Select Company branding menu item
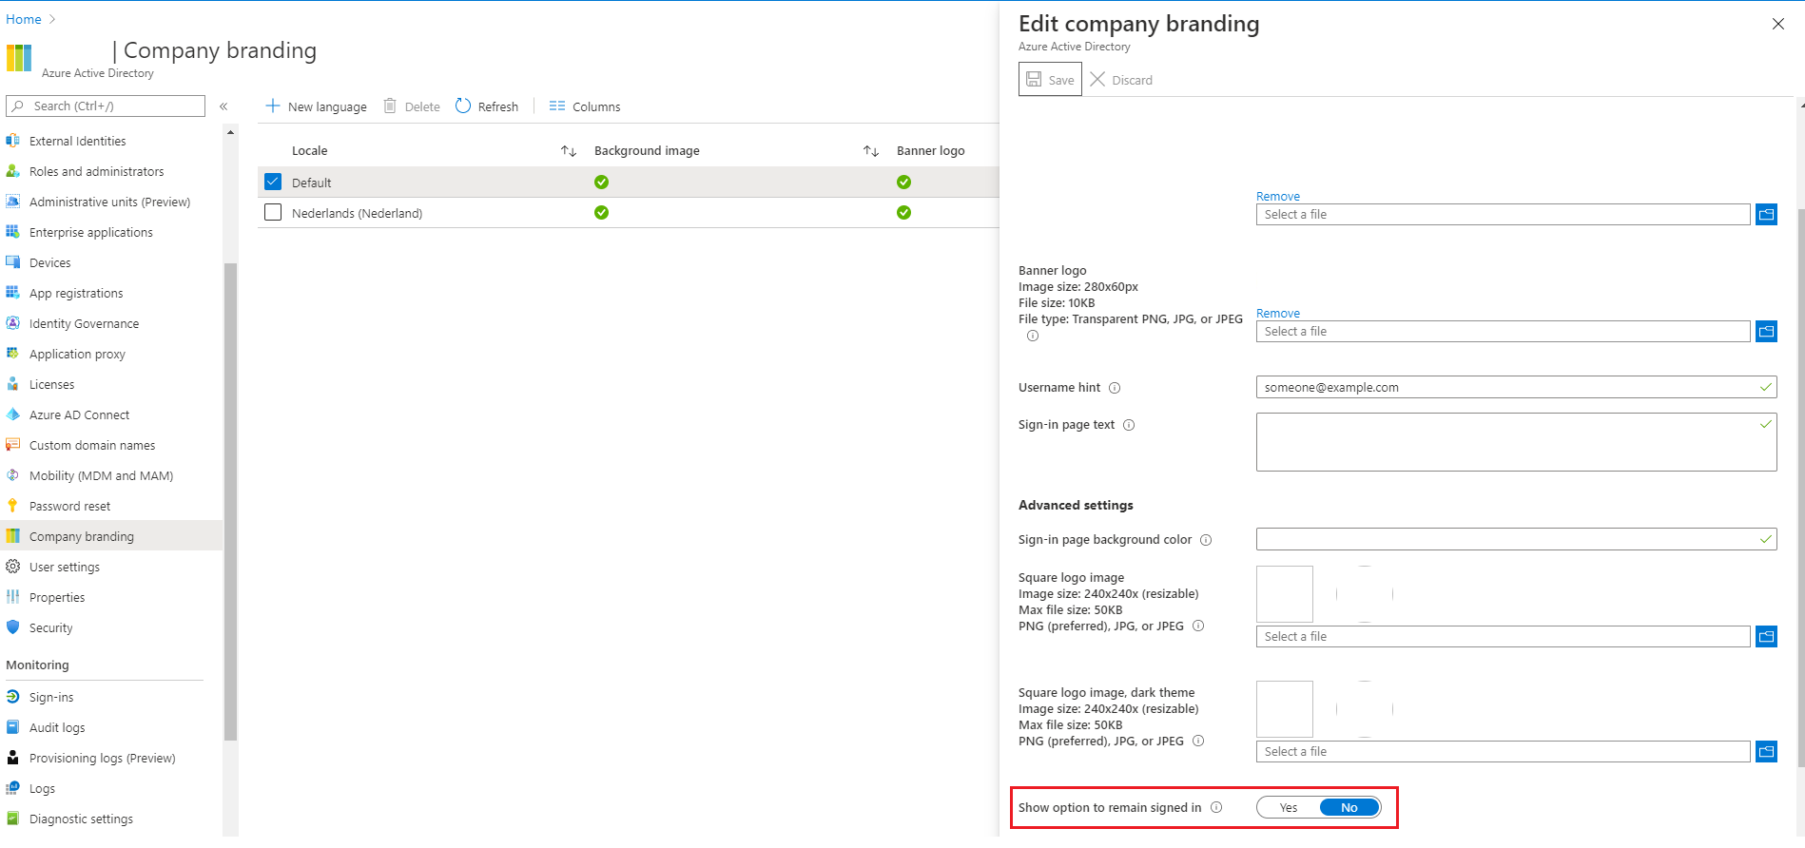 click(81, 536)
